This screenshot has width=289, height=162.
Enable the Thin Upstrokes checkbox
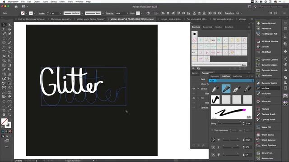pyautogui.click(x=212, y=130)
